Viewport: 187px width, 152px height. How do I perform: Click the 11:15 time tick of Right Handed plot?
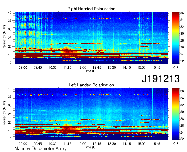pyautogui.click(x=67, y=67)
